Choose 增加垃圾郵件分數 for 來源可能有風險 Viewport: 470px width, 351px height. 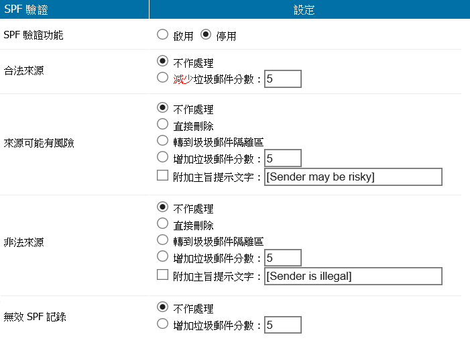coord(162,157)
